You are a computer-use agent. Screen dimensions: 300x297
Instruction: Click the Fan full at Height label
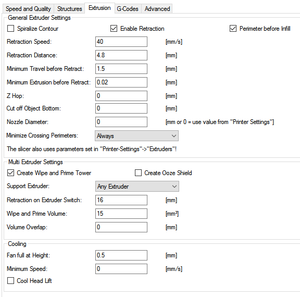28,255
